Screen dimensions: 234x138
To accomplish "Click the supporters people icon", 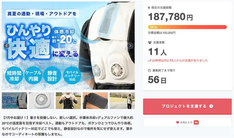I will [150, 43].
